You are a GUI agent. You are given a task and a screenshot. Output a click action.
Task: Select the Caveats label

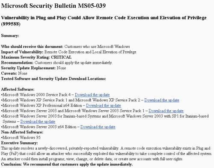click(x=9, y=74)
